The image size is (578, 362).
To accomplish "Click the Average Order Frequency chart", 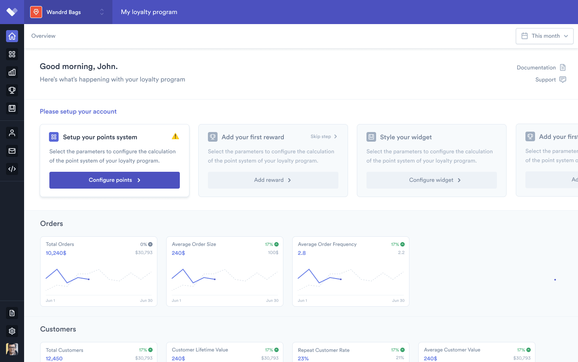I will tap(351, 280).
